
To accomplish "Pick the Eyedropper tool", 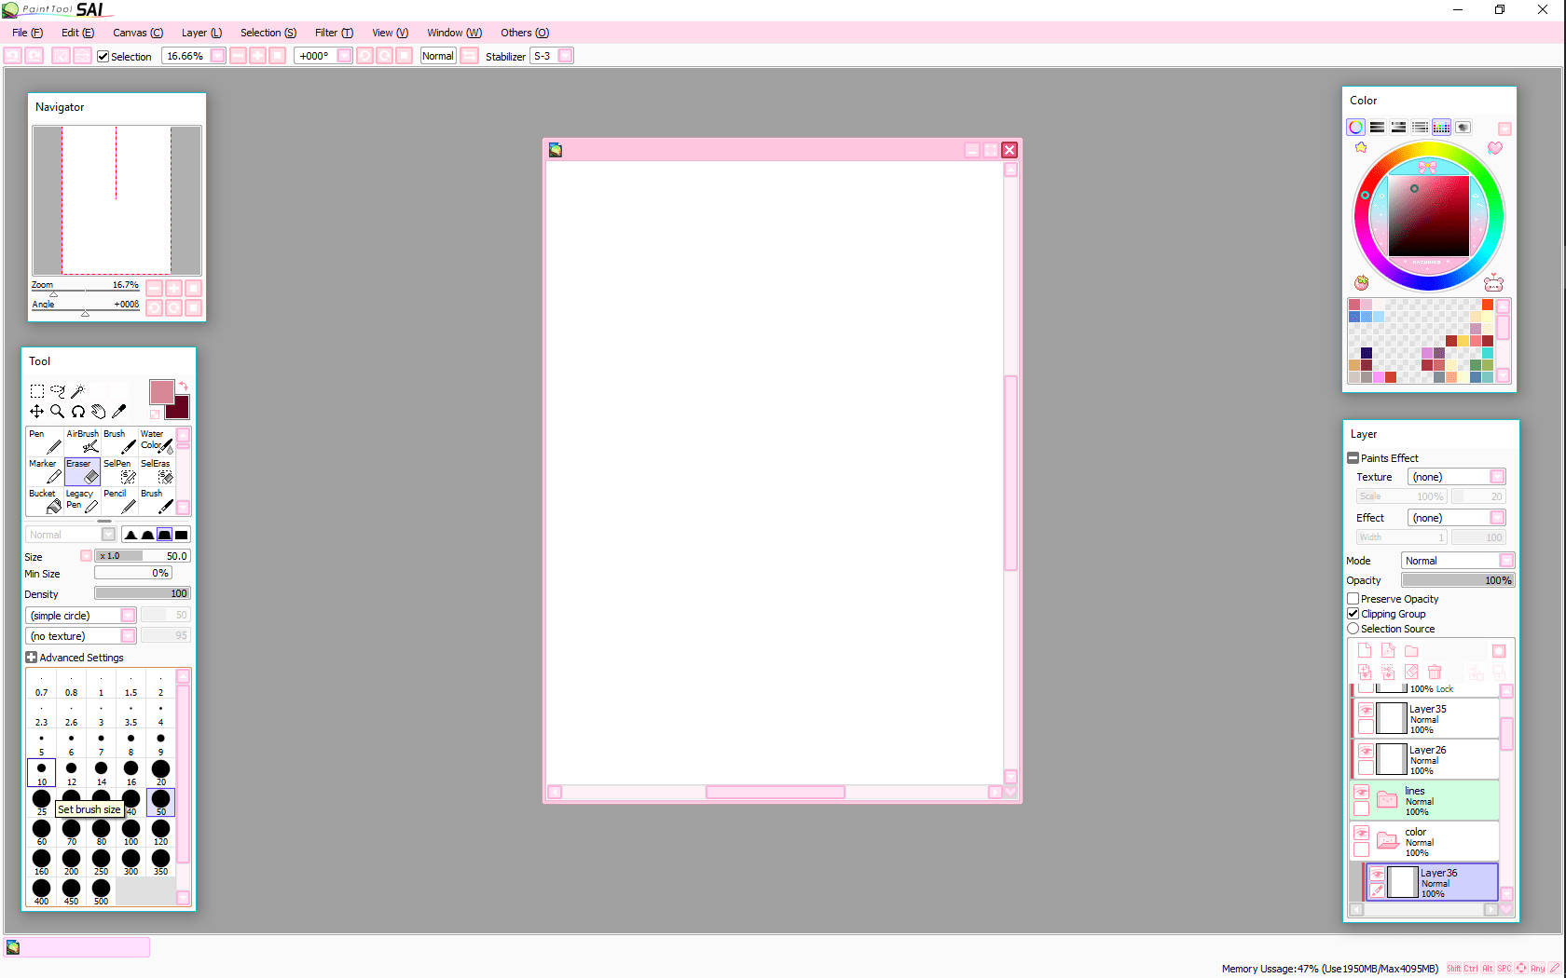I will point(119,411).
